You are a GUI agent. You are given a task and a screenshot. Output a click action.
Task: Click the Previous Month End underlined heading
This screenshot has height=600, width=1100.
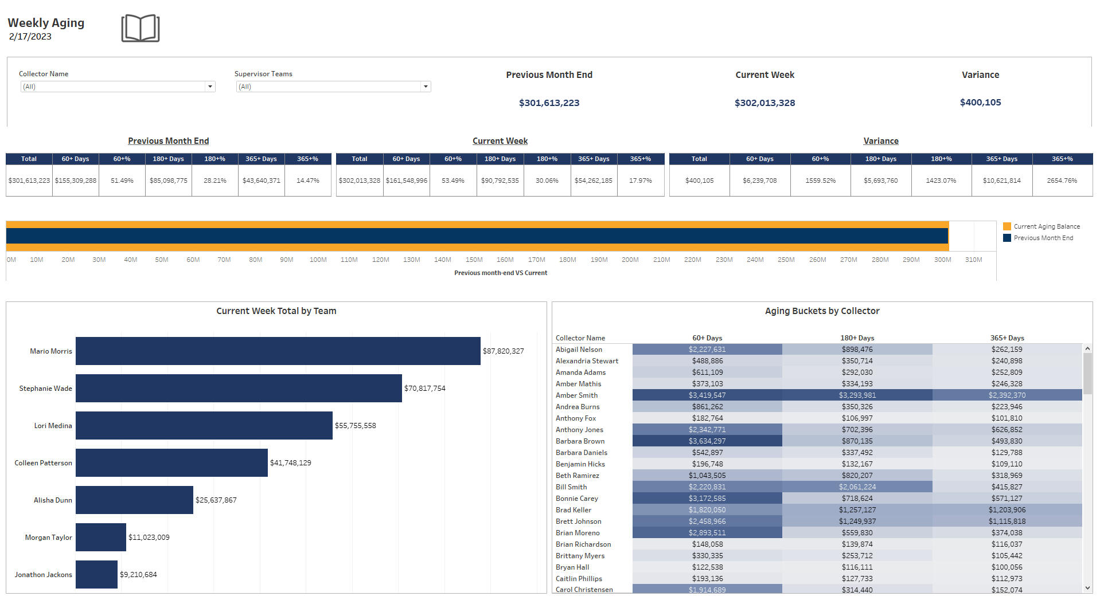tap(168, 141)
